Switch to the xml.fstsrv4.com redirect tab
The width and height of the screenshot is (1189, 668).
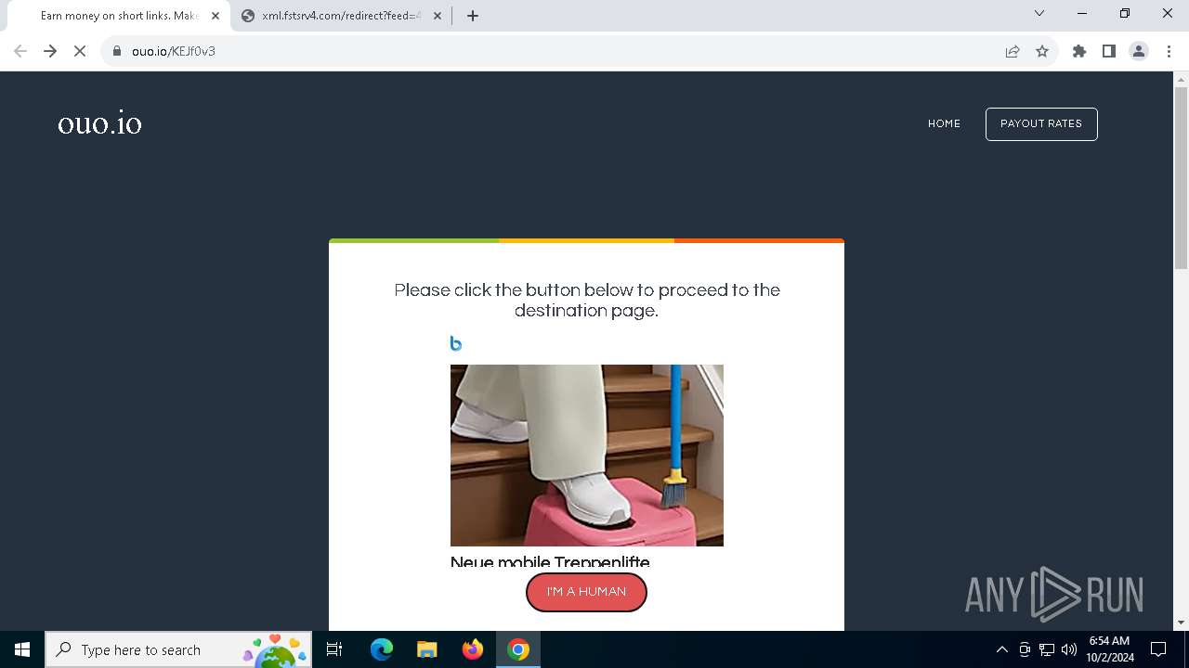coord(341,16)
